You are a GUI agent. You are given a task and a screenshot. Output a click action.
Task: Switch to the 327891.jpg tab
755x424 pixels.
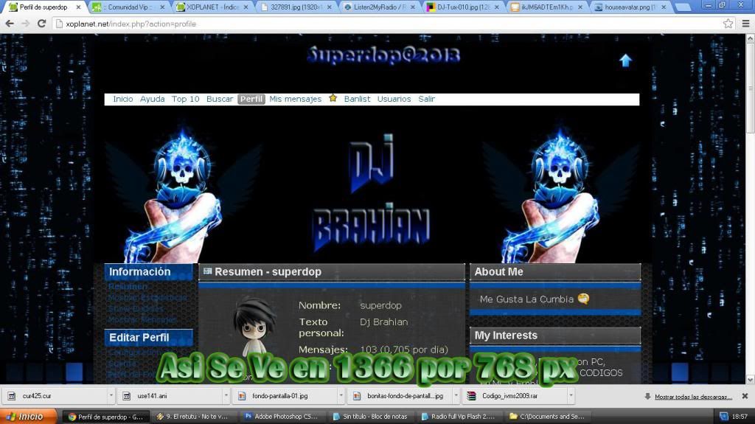pyautogui.click(x=296, y=7)
